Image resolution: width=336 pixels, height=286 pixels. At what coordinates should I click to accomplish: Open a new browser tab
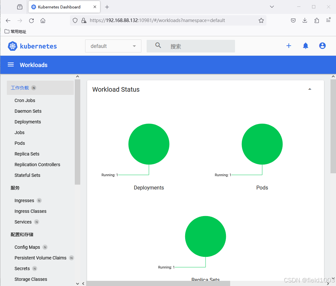point(107,7)
